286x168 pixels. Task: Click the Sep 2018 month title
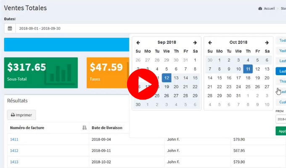point(167,42)
